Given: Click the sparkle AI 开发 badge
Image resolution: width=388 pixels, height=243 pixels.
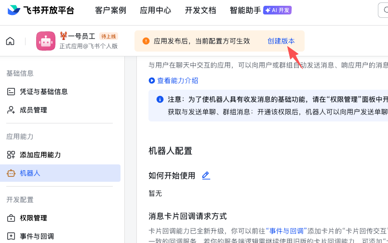Looking at the screenshot, I should [277, 10].
